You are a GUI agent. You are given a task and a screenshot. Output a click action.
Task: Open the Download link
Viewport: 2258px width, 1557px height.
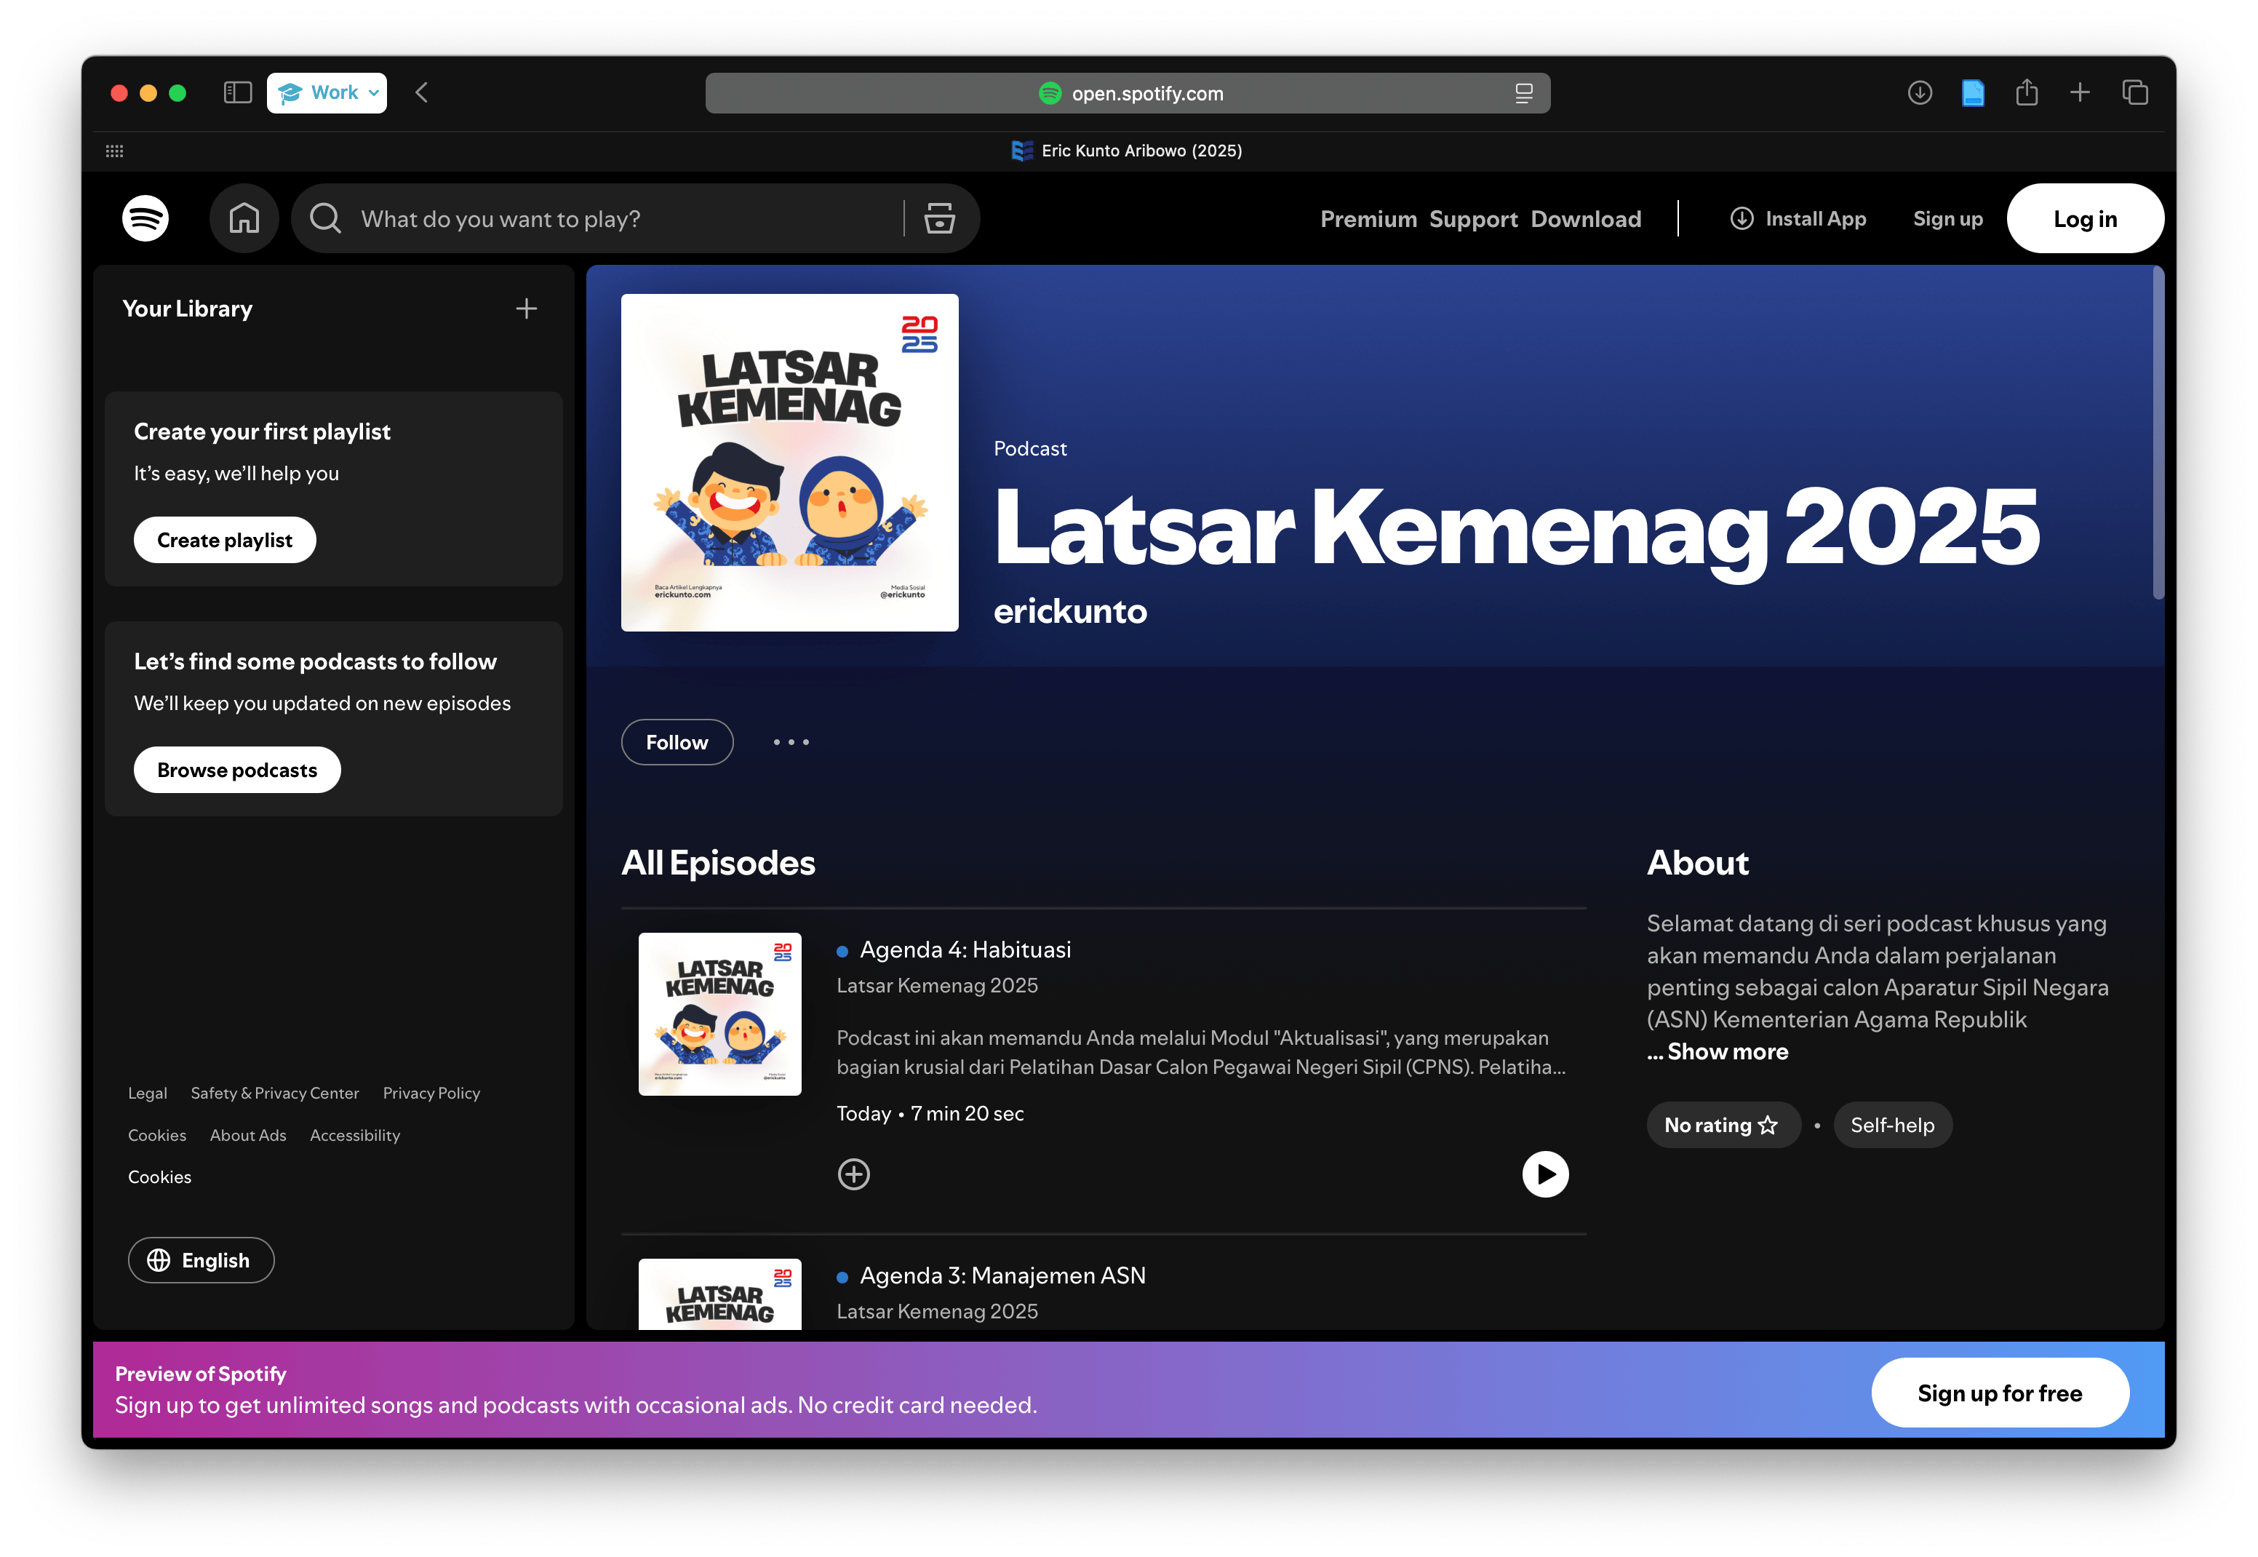[x=1585, y=218]
